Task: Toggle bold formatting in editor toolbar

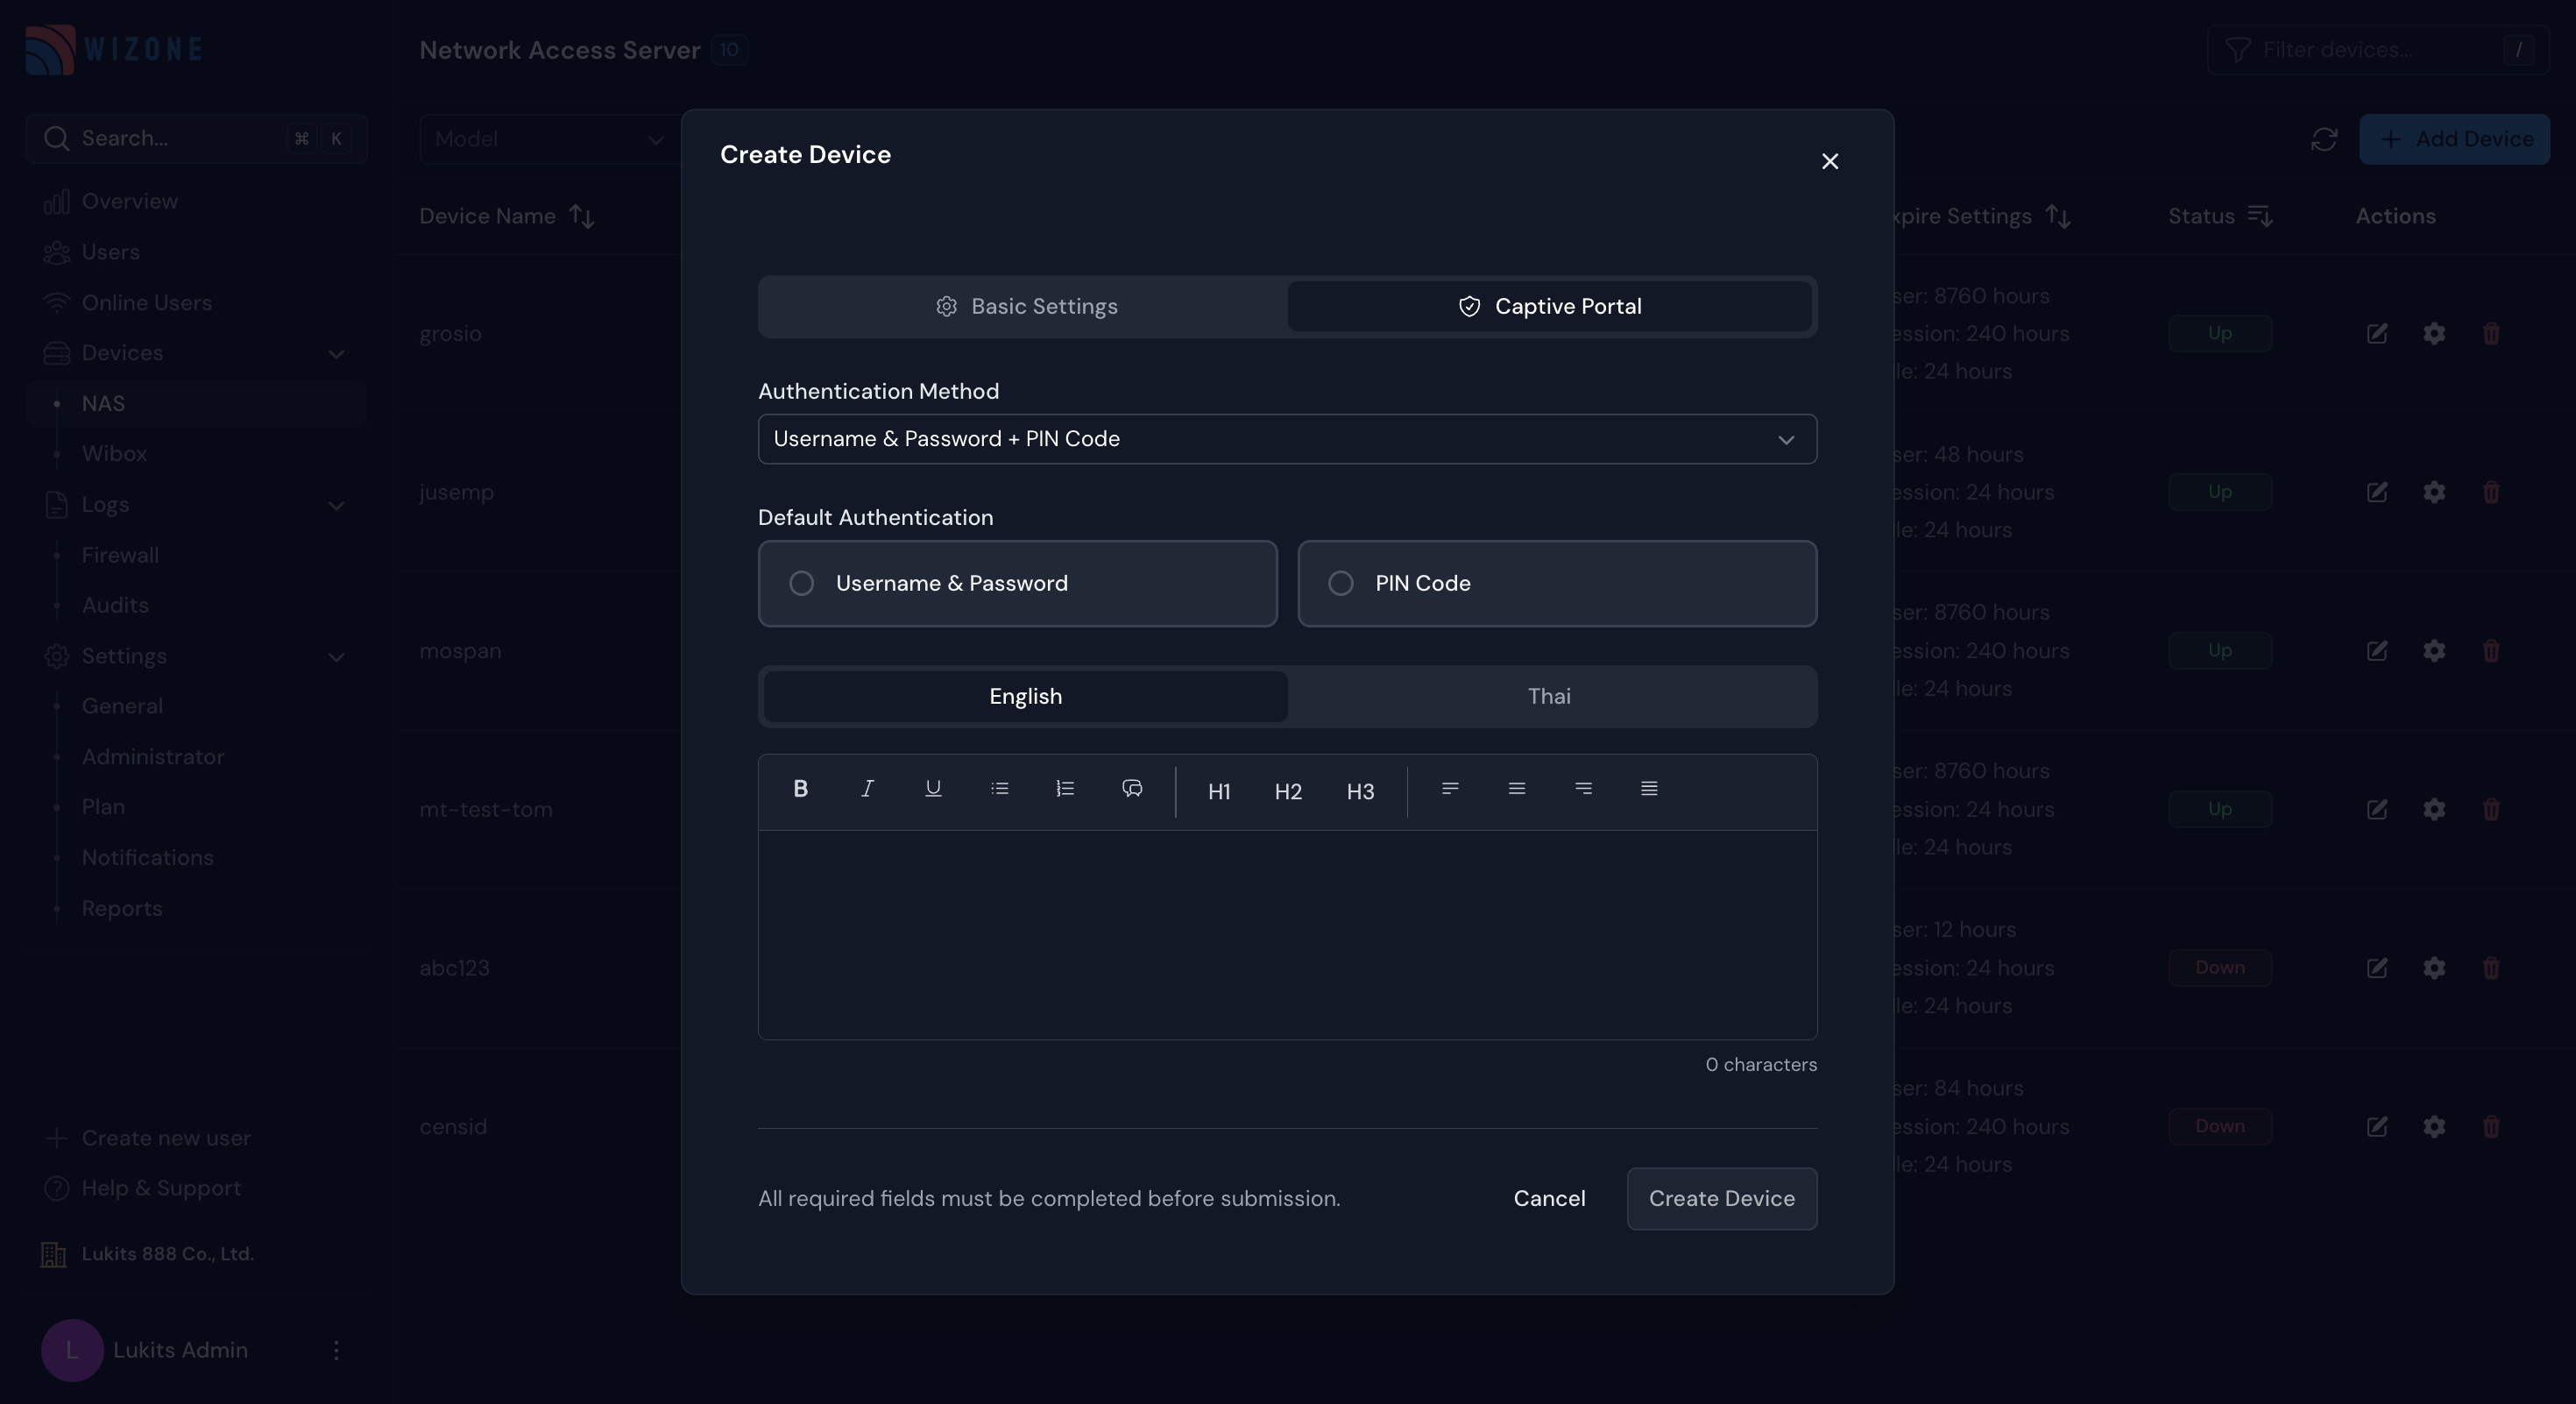Action: pyautogui.click(x=800, y=789)
